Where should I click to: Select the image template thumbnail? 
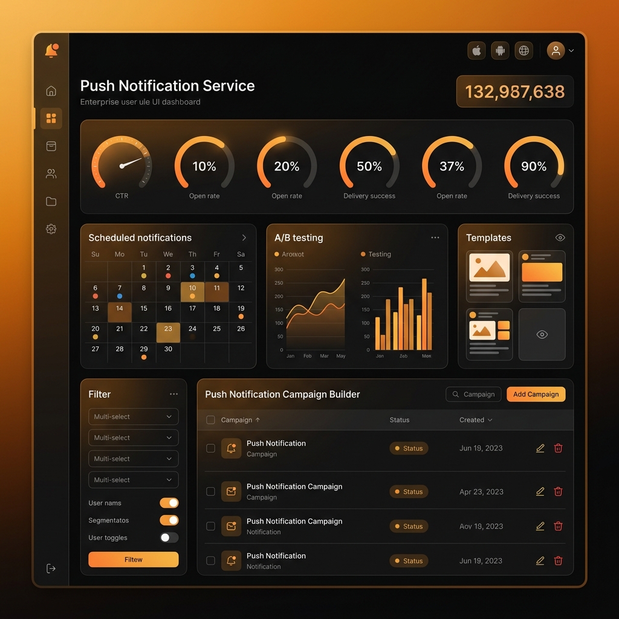(x=490, y=276)
